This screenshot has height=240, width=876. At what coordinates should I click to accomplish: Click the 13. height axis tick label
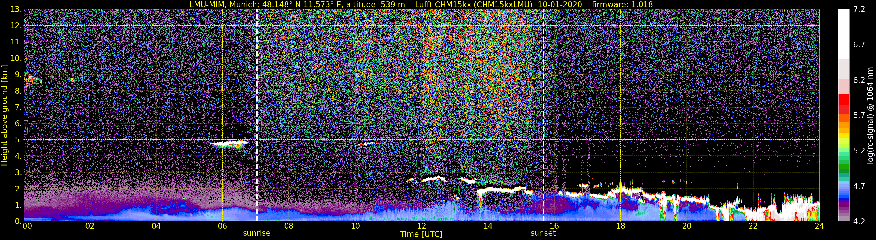click(16, 9)
